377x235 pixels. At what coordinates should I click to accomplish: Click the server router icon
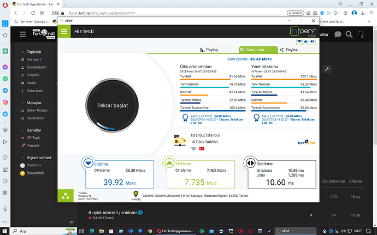pyautogui.click(x=180, y=141)
